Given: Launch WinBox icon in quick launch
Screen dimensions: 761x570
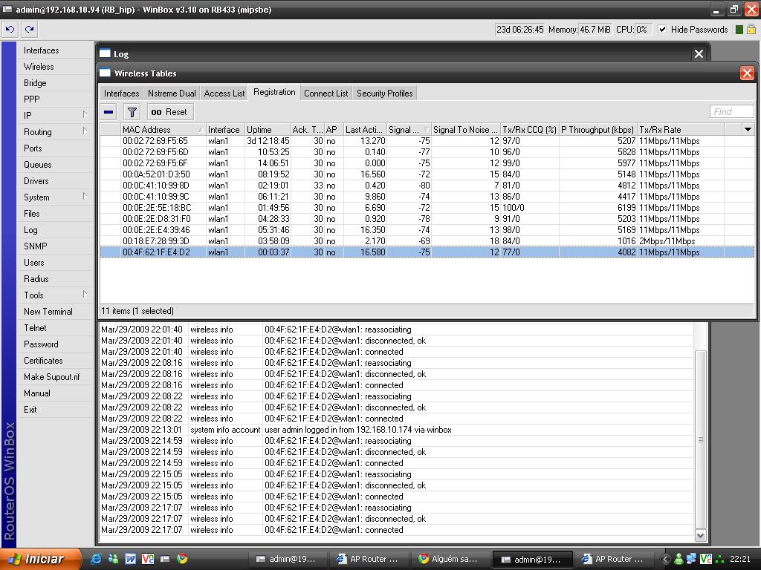Looking at the screenshot, I should 165,559.
